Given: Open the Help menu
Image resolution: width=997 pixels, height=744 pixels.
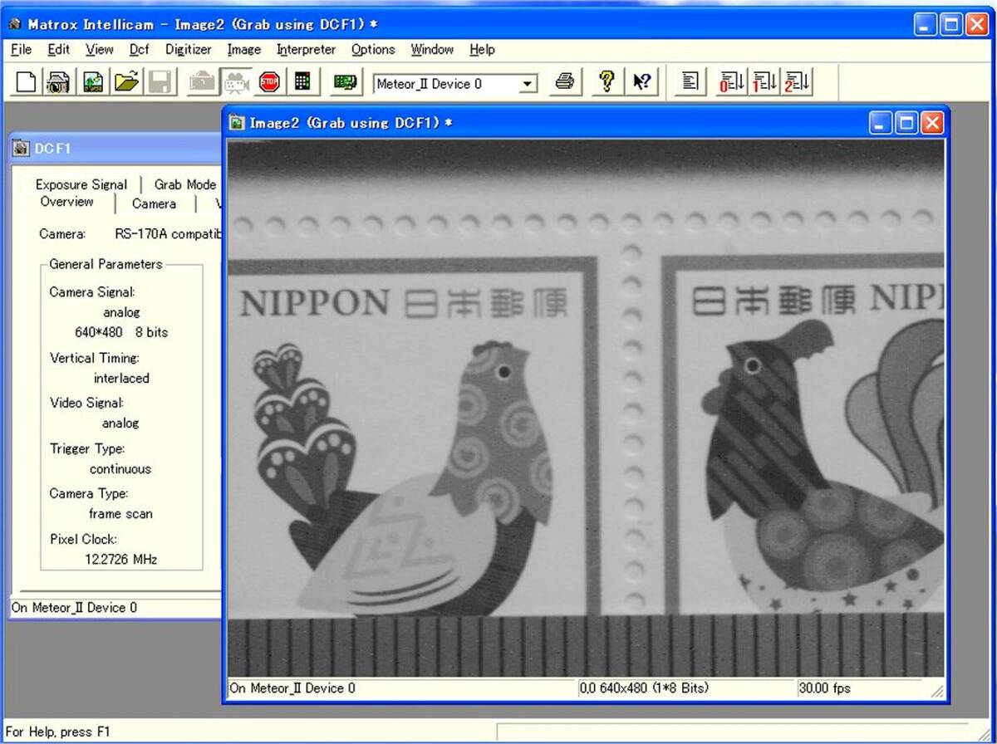Looking at the screenshot, I should tap(482, 50).
